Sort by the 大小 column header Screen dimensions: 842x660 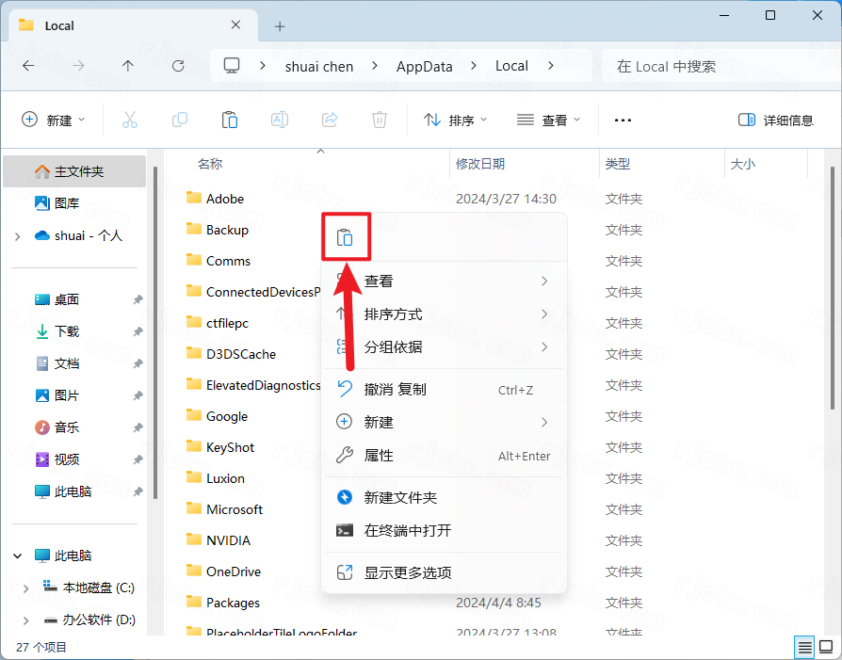[x=743, y=164]
